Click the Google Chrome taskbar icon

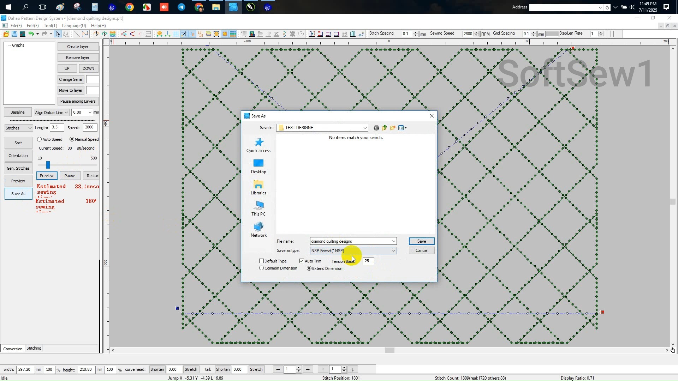click(130, 7)
